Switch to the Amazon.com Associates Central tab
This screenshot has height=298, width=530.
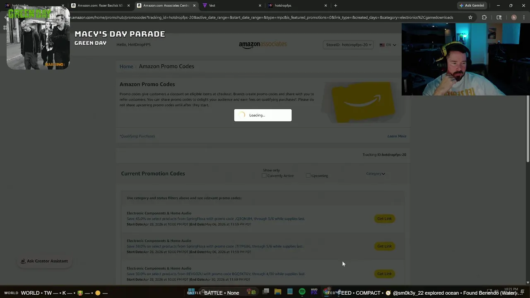166,5
